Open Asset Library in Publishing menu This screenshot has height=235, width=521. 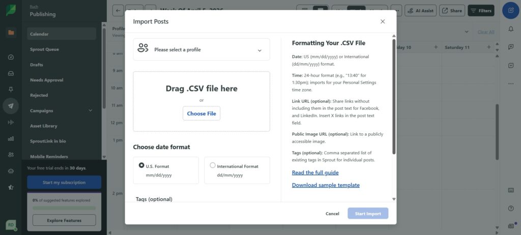[x=62, y=126]
